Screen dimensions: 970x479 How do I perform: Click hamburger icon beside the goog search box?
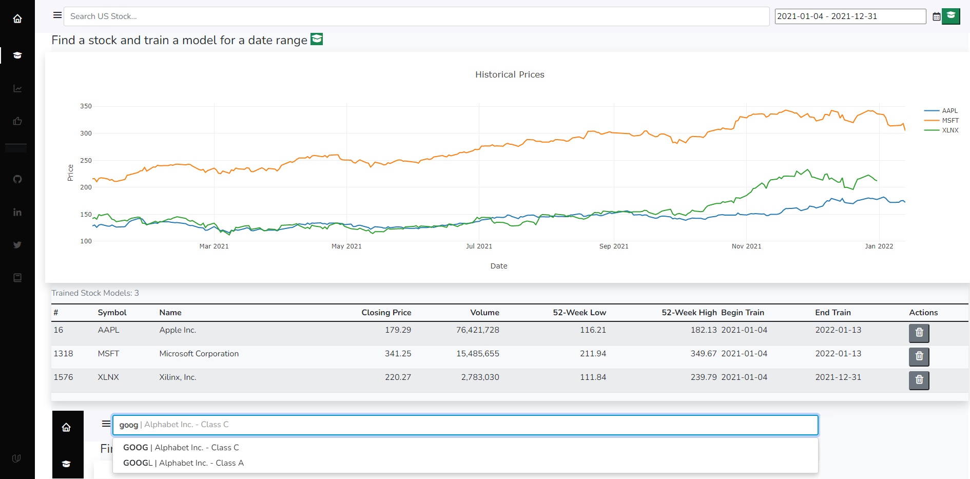tap(106, 424)
